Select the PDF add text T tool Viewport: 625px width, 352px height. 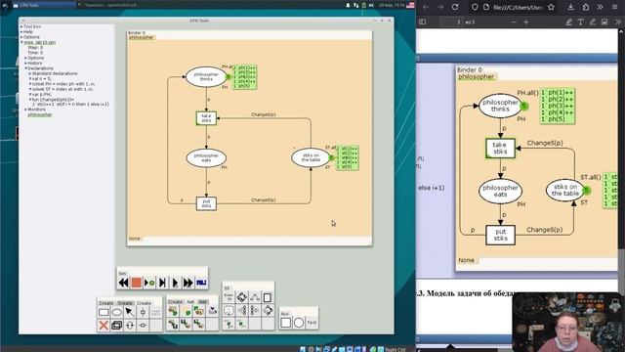tap(580, 22)
